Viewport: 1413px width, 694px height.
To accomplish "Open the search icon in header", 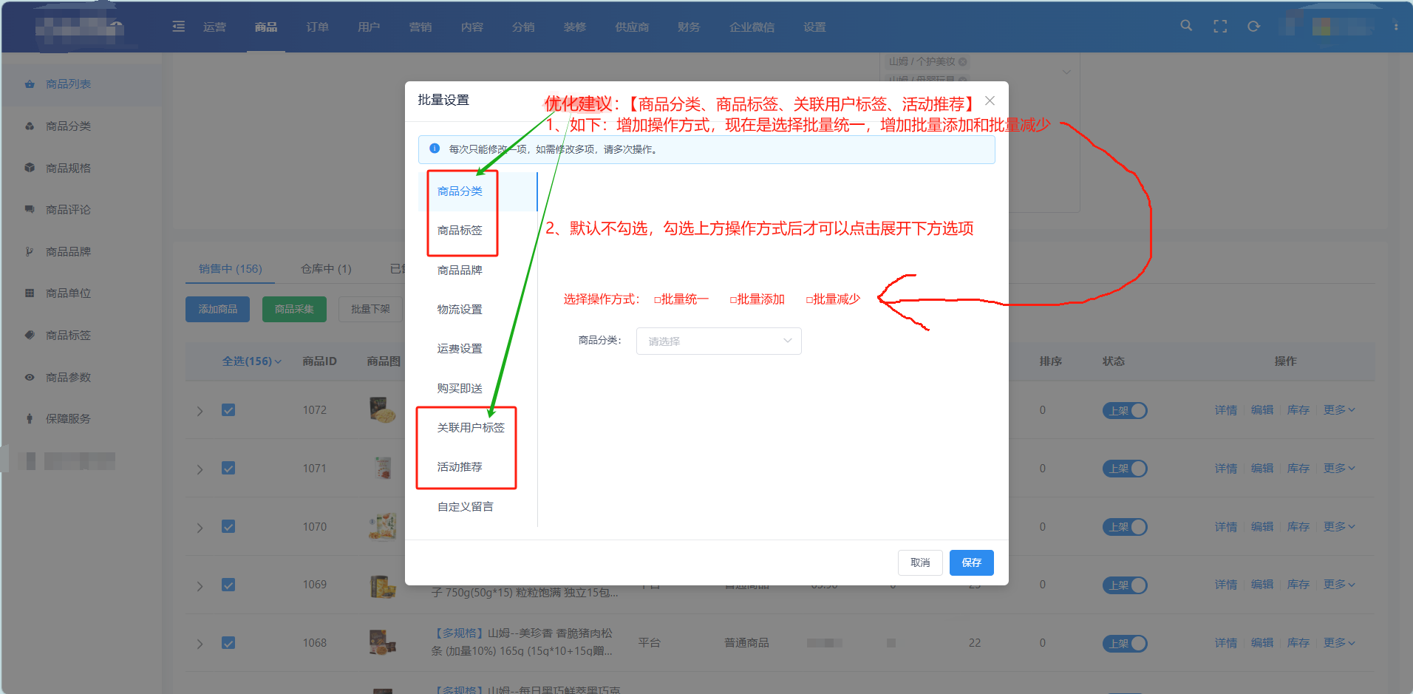I will 1186,26.
